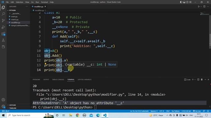
Task: Open Customize Layout button
Action: (190, 2)
